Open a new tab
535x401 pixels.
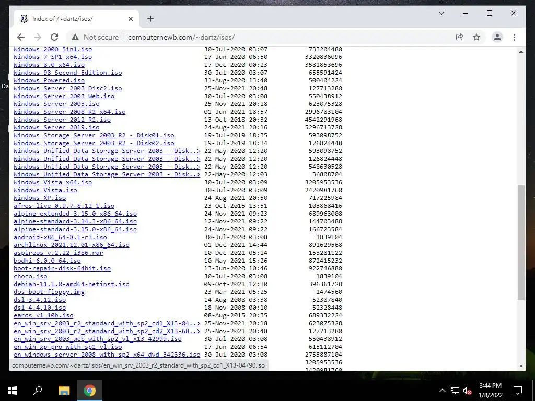coord(150,19)
